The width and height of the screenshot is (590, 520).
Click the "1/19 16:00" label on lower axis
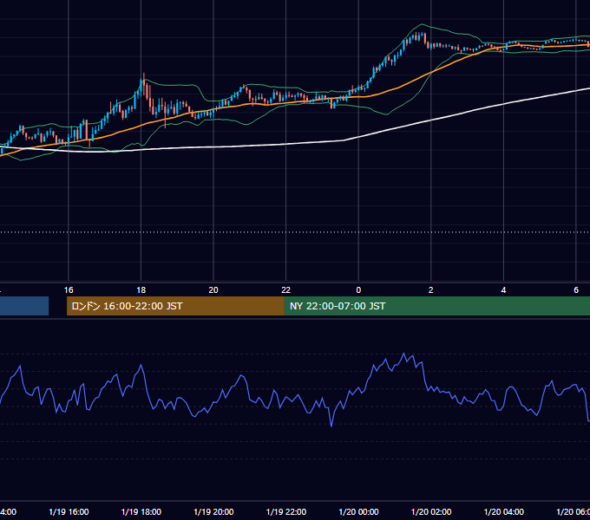[x=69, y=511]
